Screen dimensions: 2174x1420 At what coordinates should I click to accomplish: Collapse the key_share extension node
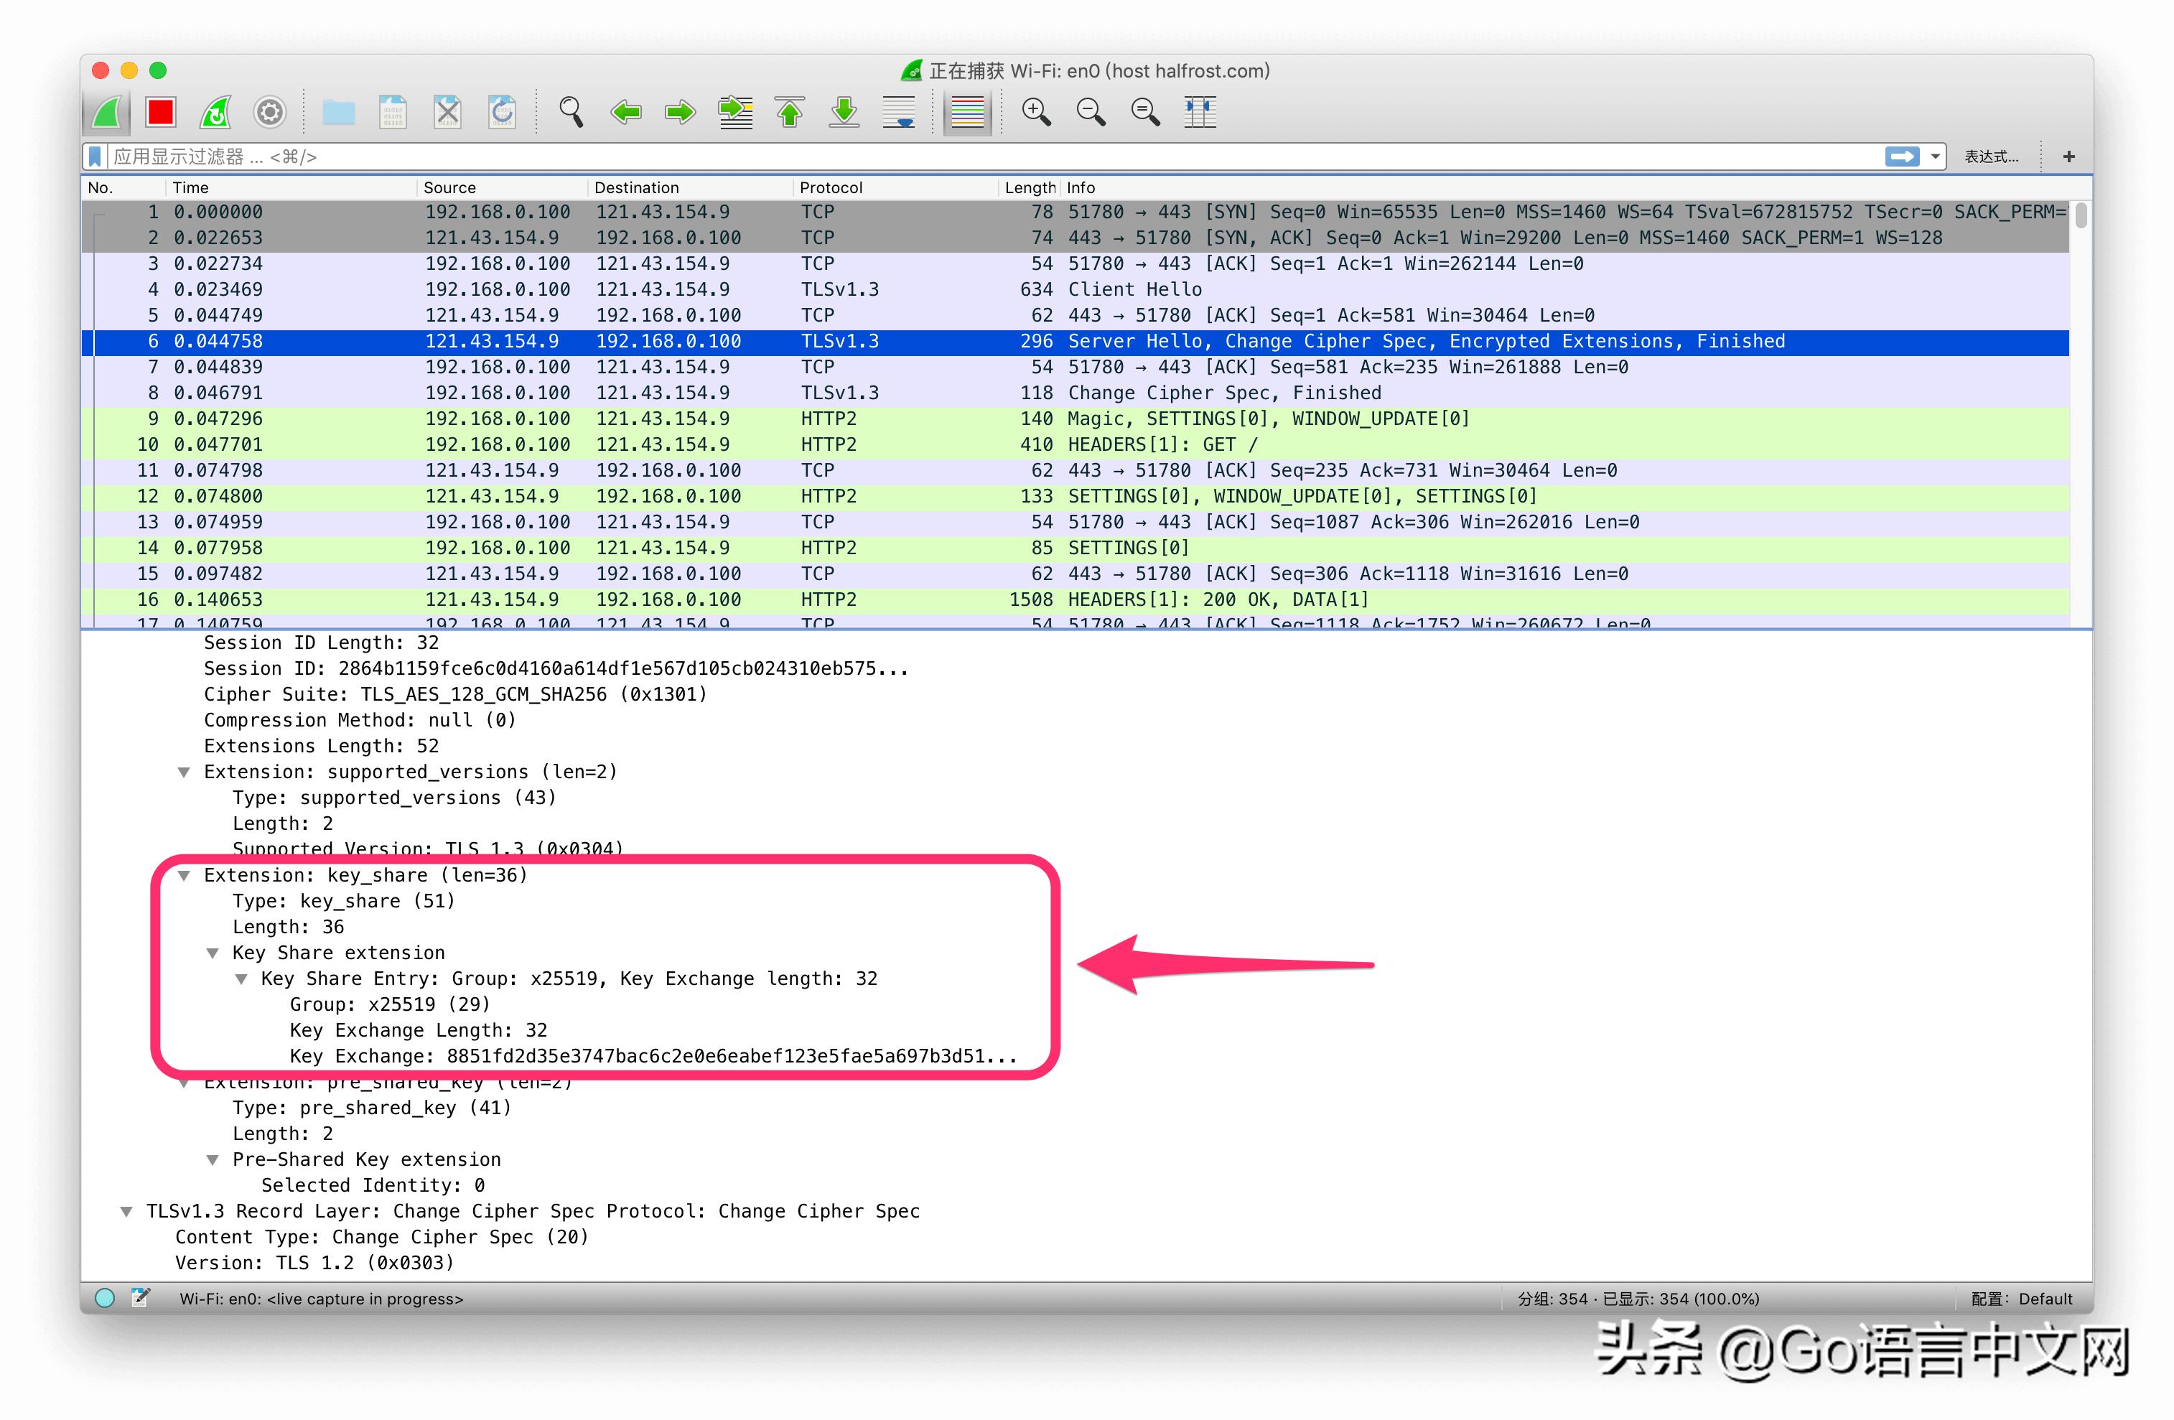tap(185, 876)
